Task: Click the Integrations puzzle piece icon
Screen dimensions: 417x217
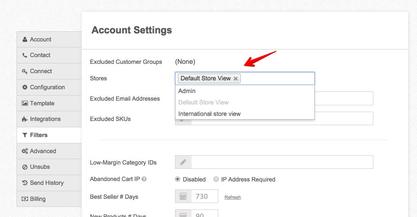Action: pos(25,119)
